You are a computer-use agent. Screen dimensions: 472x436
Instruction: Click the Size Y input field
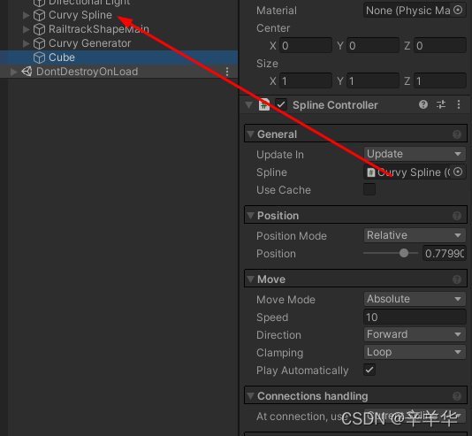tap(373, 80)
